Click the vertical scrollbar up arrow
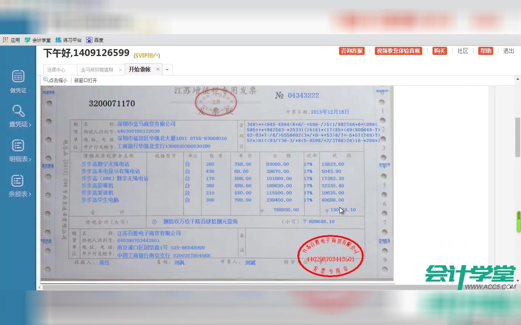This screenshot has height=325, width=521. click(x=518, y=79)
